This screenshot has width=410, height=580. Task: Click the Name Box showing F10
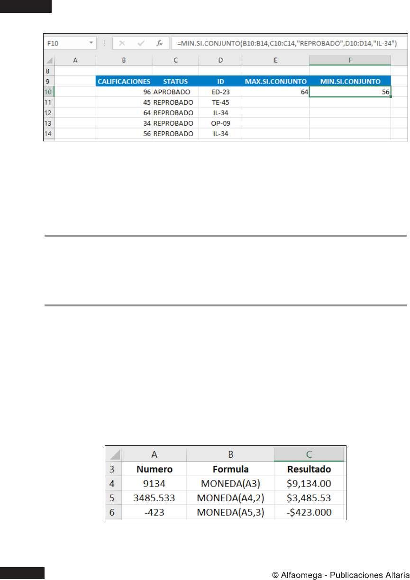[x=70, y=43]
